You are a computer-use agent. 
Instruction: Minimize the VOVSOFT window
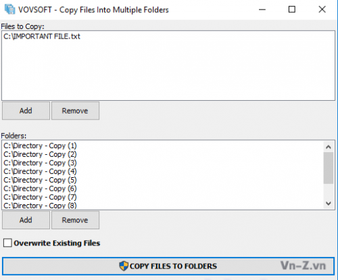262,9
